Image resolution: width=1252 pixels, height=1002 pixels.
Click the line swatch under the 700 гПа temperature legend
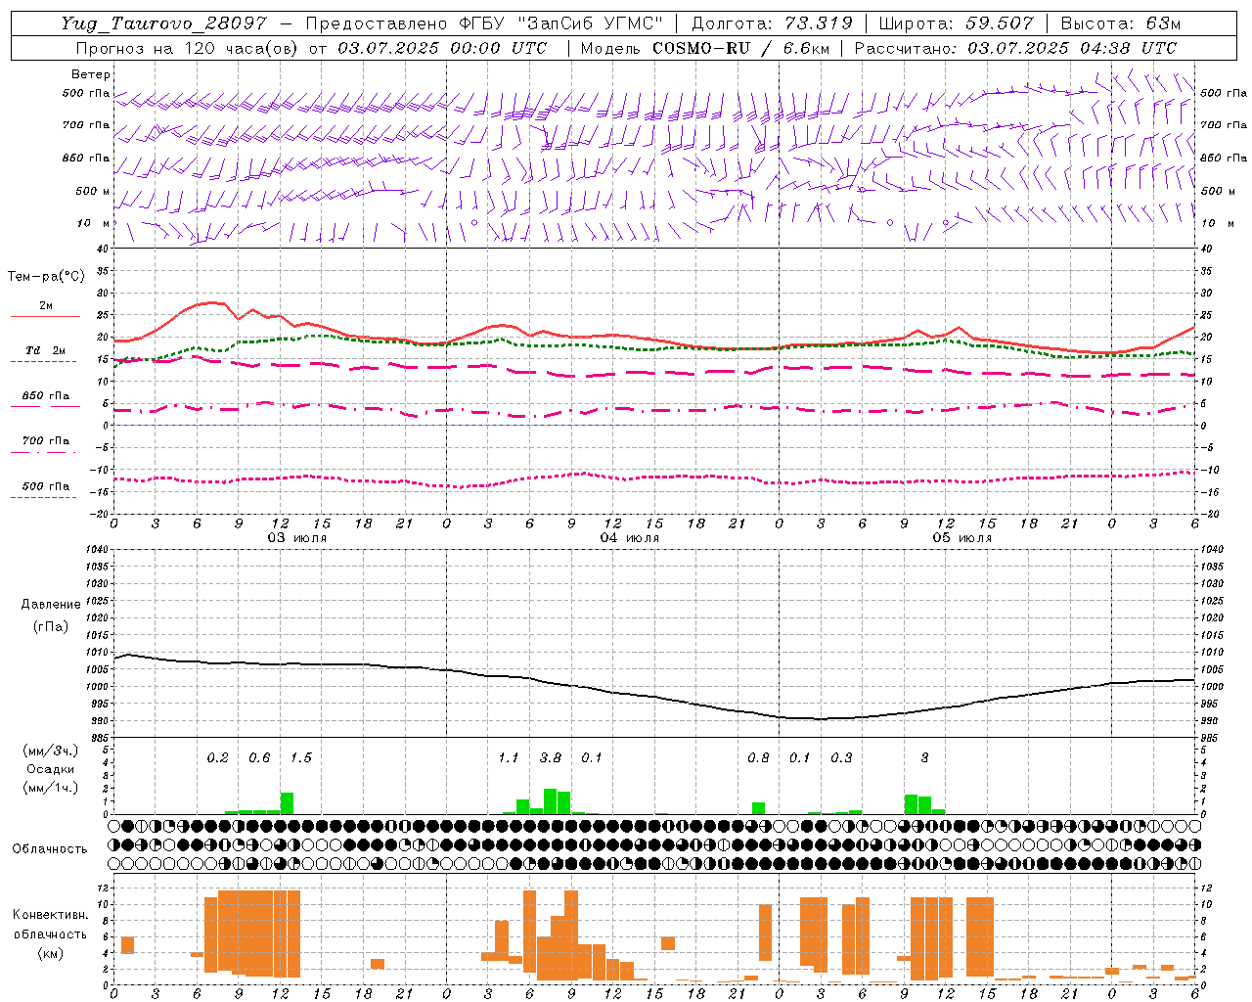(43, 452)
